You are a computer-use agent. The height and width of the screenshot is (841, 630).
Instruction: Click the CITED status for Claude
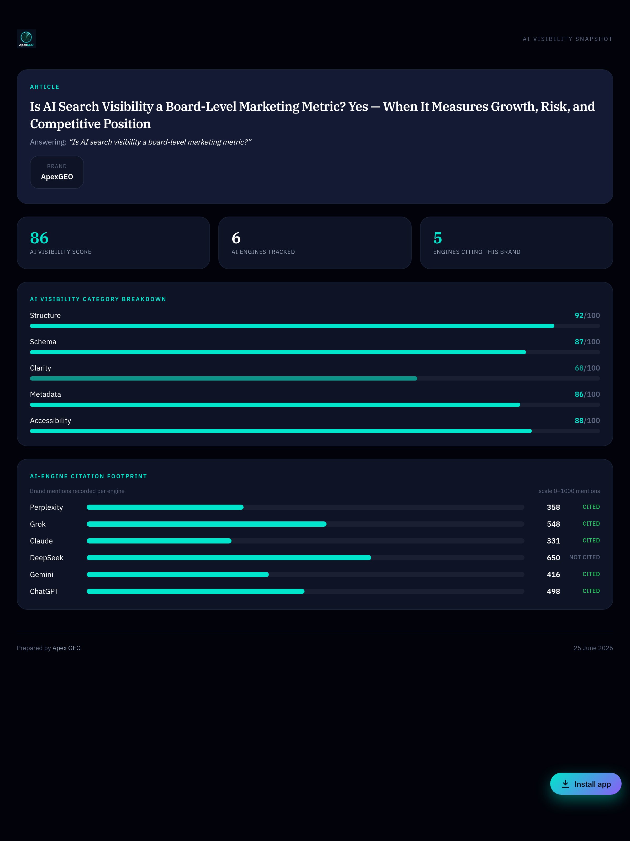click(x=591, y=540)
